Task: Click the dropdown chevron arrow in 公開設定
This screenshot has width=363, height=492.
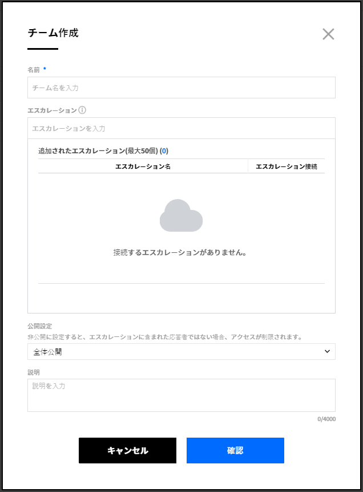Action: [x=327, y=351]
